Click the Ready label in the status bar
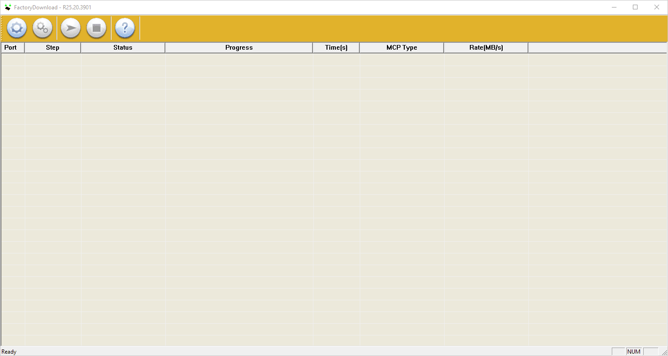 [x=9, y=351]
